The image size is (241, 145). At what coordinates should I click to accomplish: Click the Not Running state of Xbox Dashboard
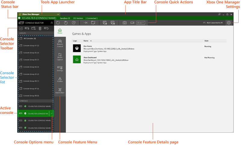coord(209,58)
